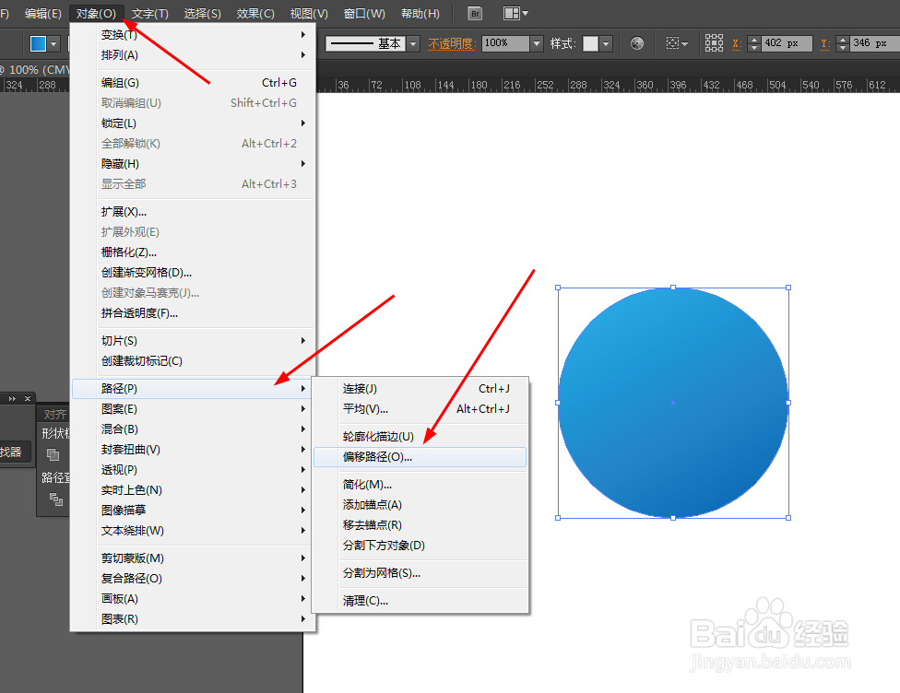Open the arrange documents layout icon
Screen dimensions: 900x693
pos(515,13)
